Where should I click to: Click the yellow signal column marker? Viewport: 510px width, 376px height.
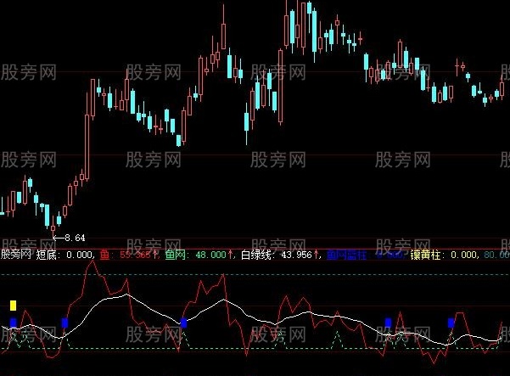click(x=13, y=306)
